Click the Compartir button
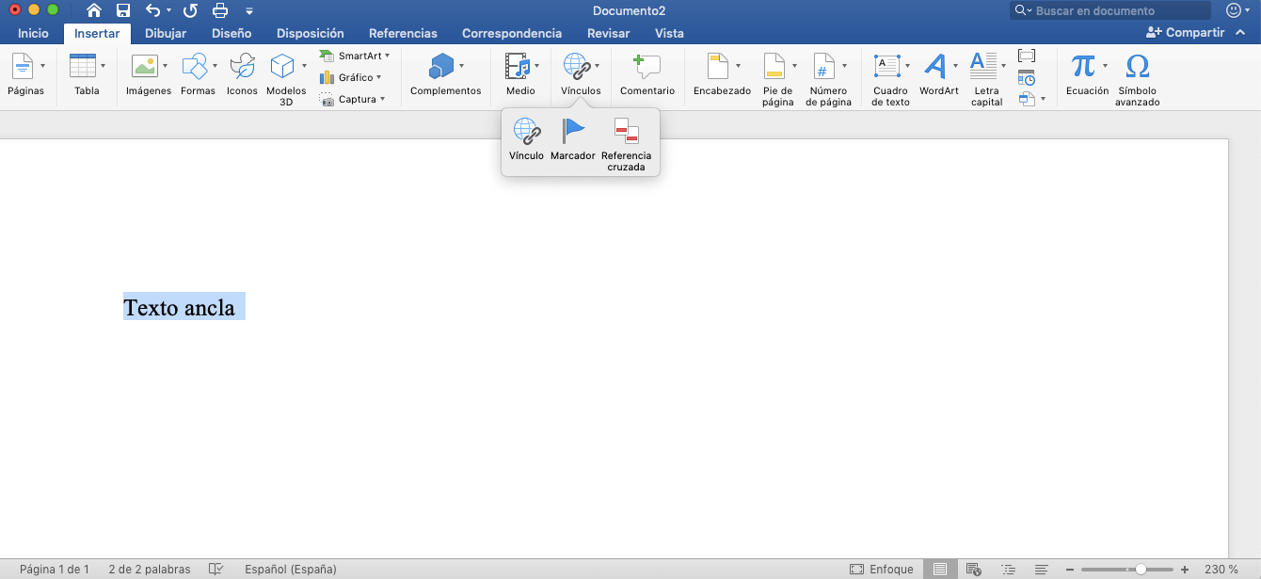The image size is (1261, 579). (x=1188, y=31)
